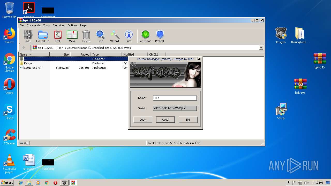This screenshot has height=186, width=331.
Task: Click the volume tray icon
Action: (x=306, y=182)
